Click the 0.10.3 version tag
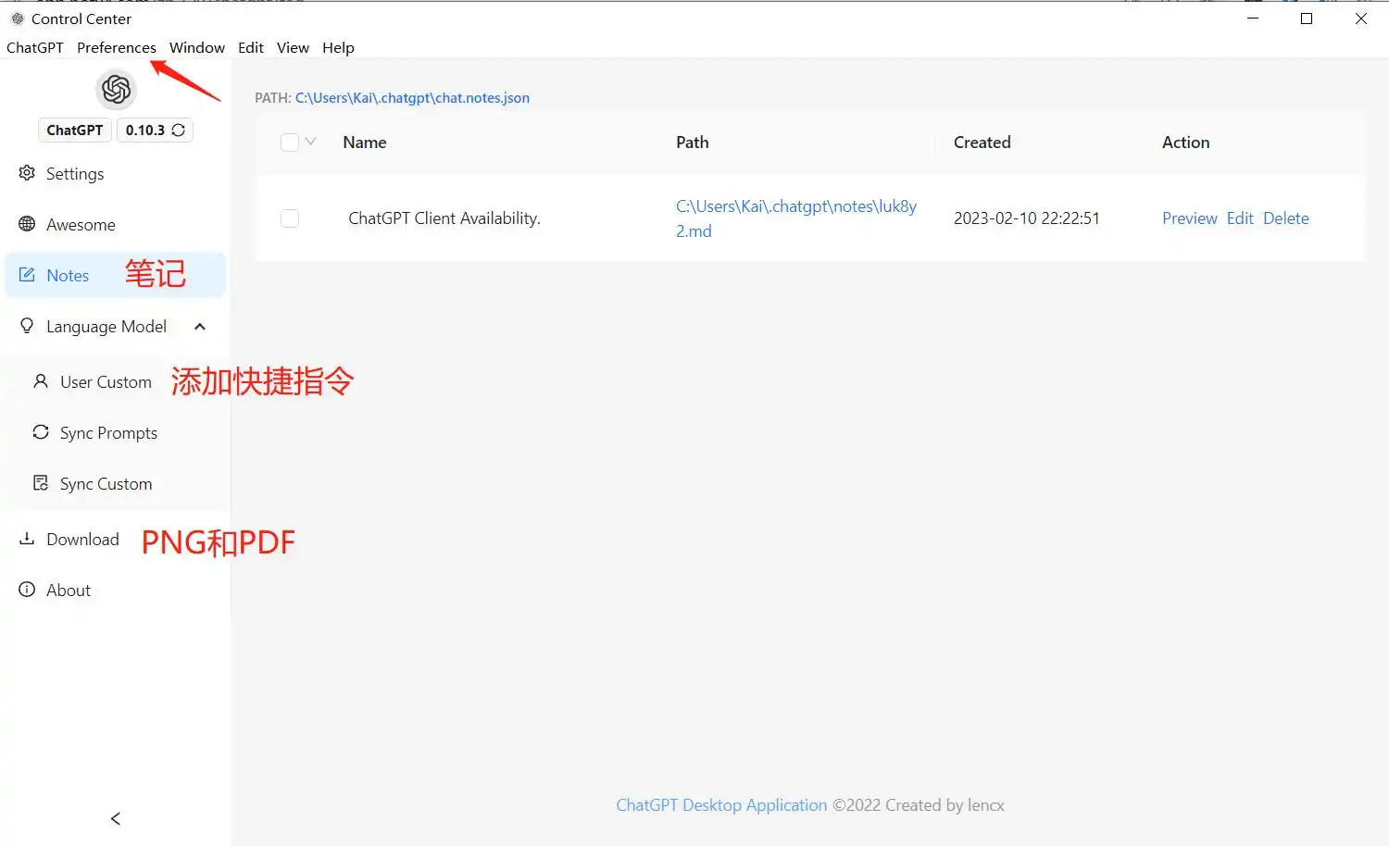Viewport: 1389px width, 846px height. pos(155,131)
